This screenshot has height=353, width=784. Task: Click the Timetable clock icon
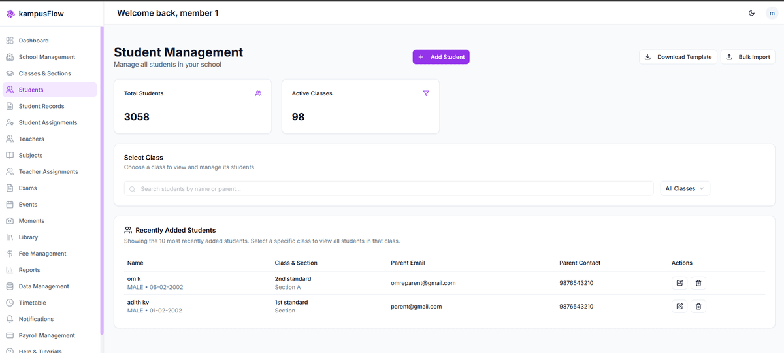[x=10, y=303]
